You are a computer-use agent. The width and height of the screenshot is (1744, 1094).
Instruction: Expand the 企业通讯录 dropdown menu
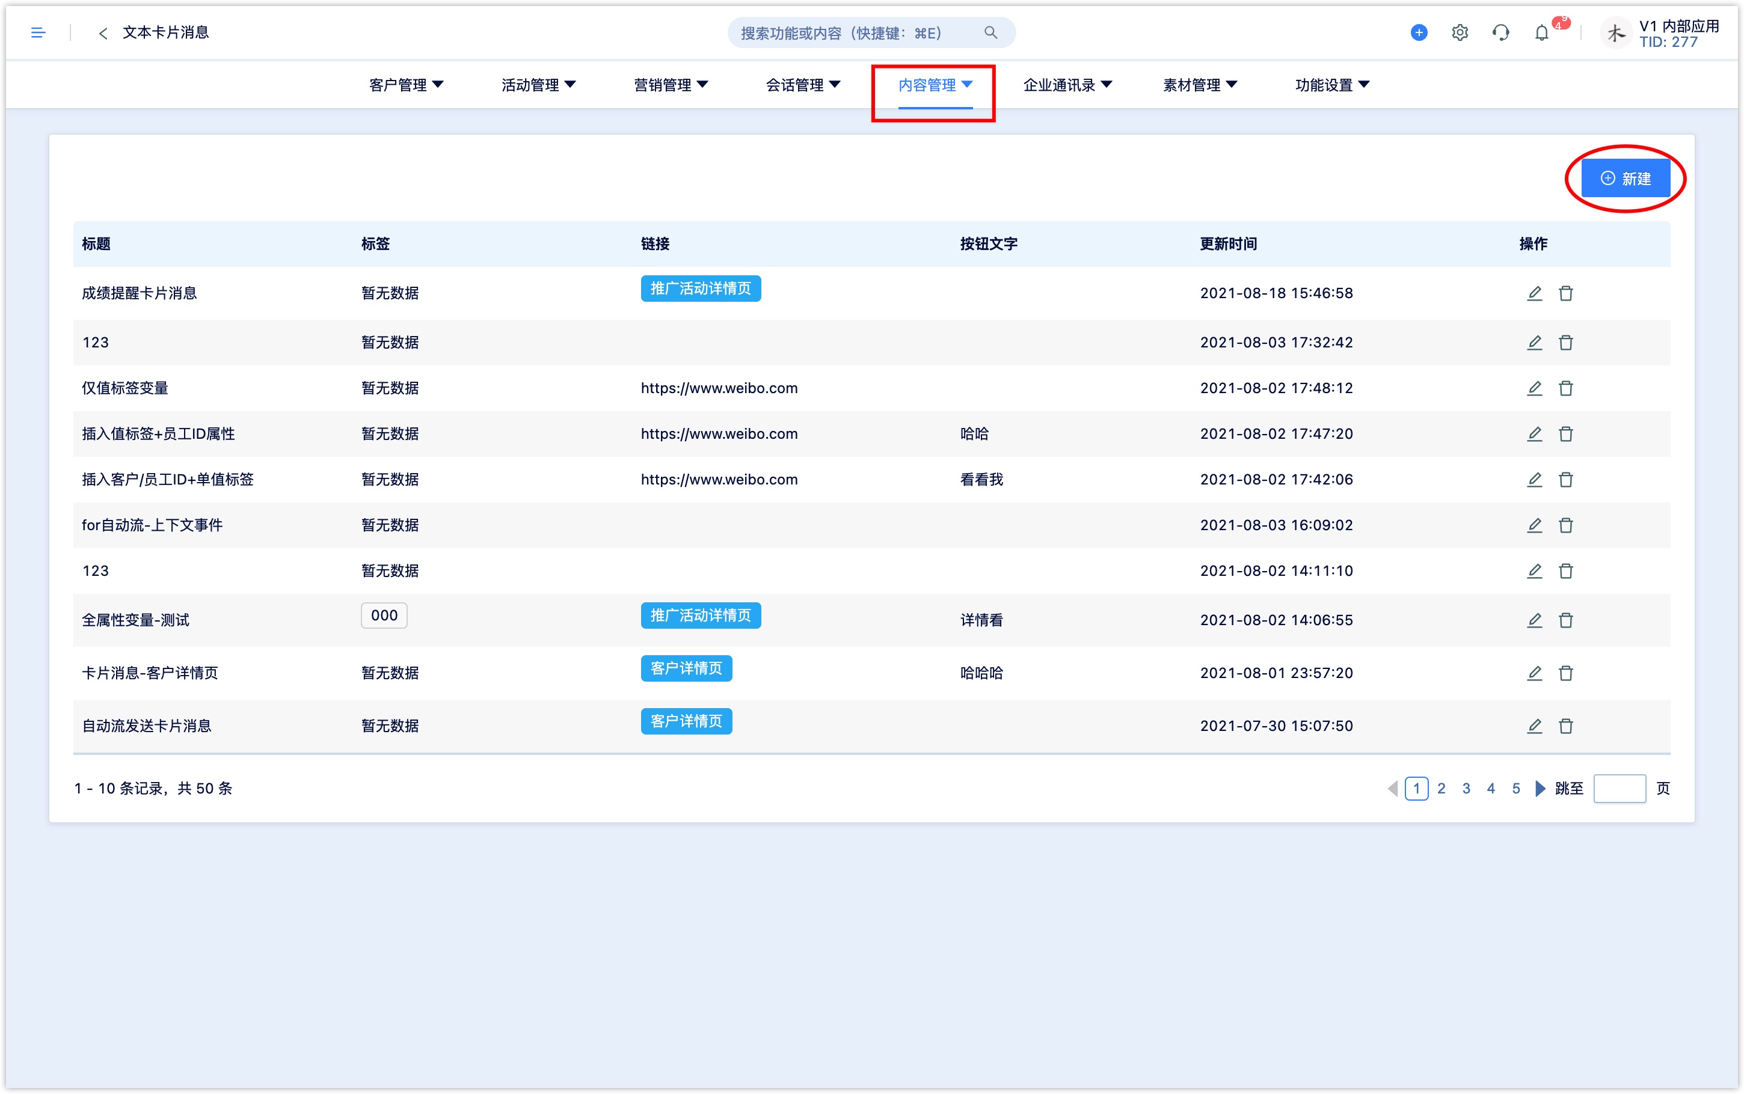click(x=1067, y=85)
